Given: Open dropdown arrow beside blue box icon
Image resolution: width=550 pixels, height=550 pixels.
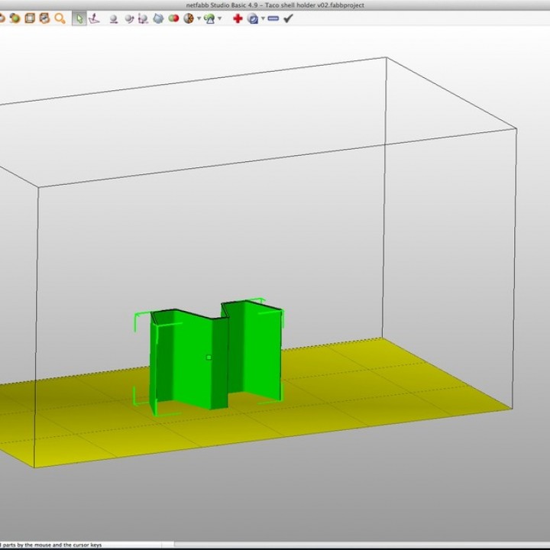Looking at the screenshot, I should point(263,19).
